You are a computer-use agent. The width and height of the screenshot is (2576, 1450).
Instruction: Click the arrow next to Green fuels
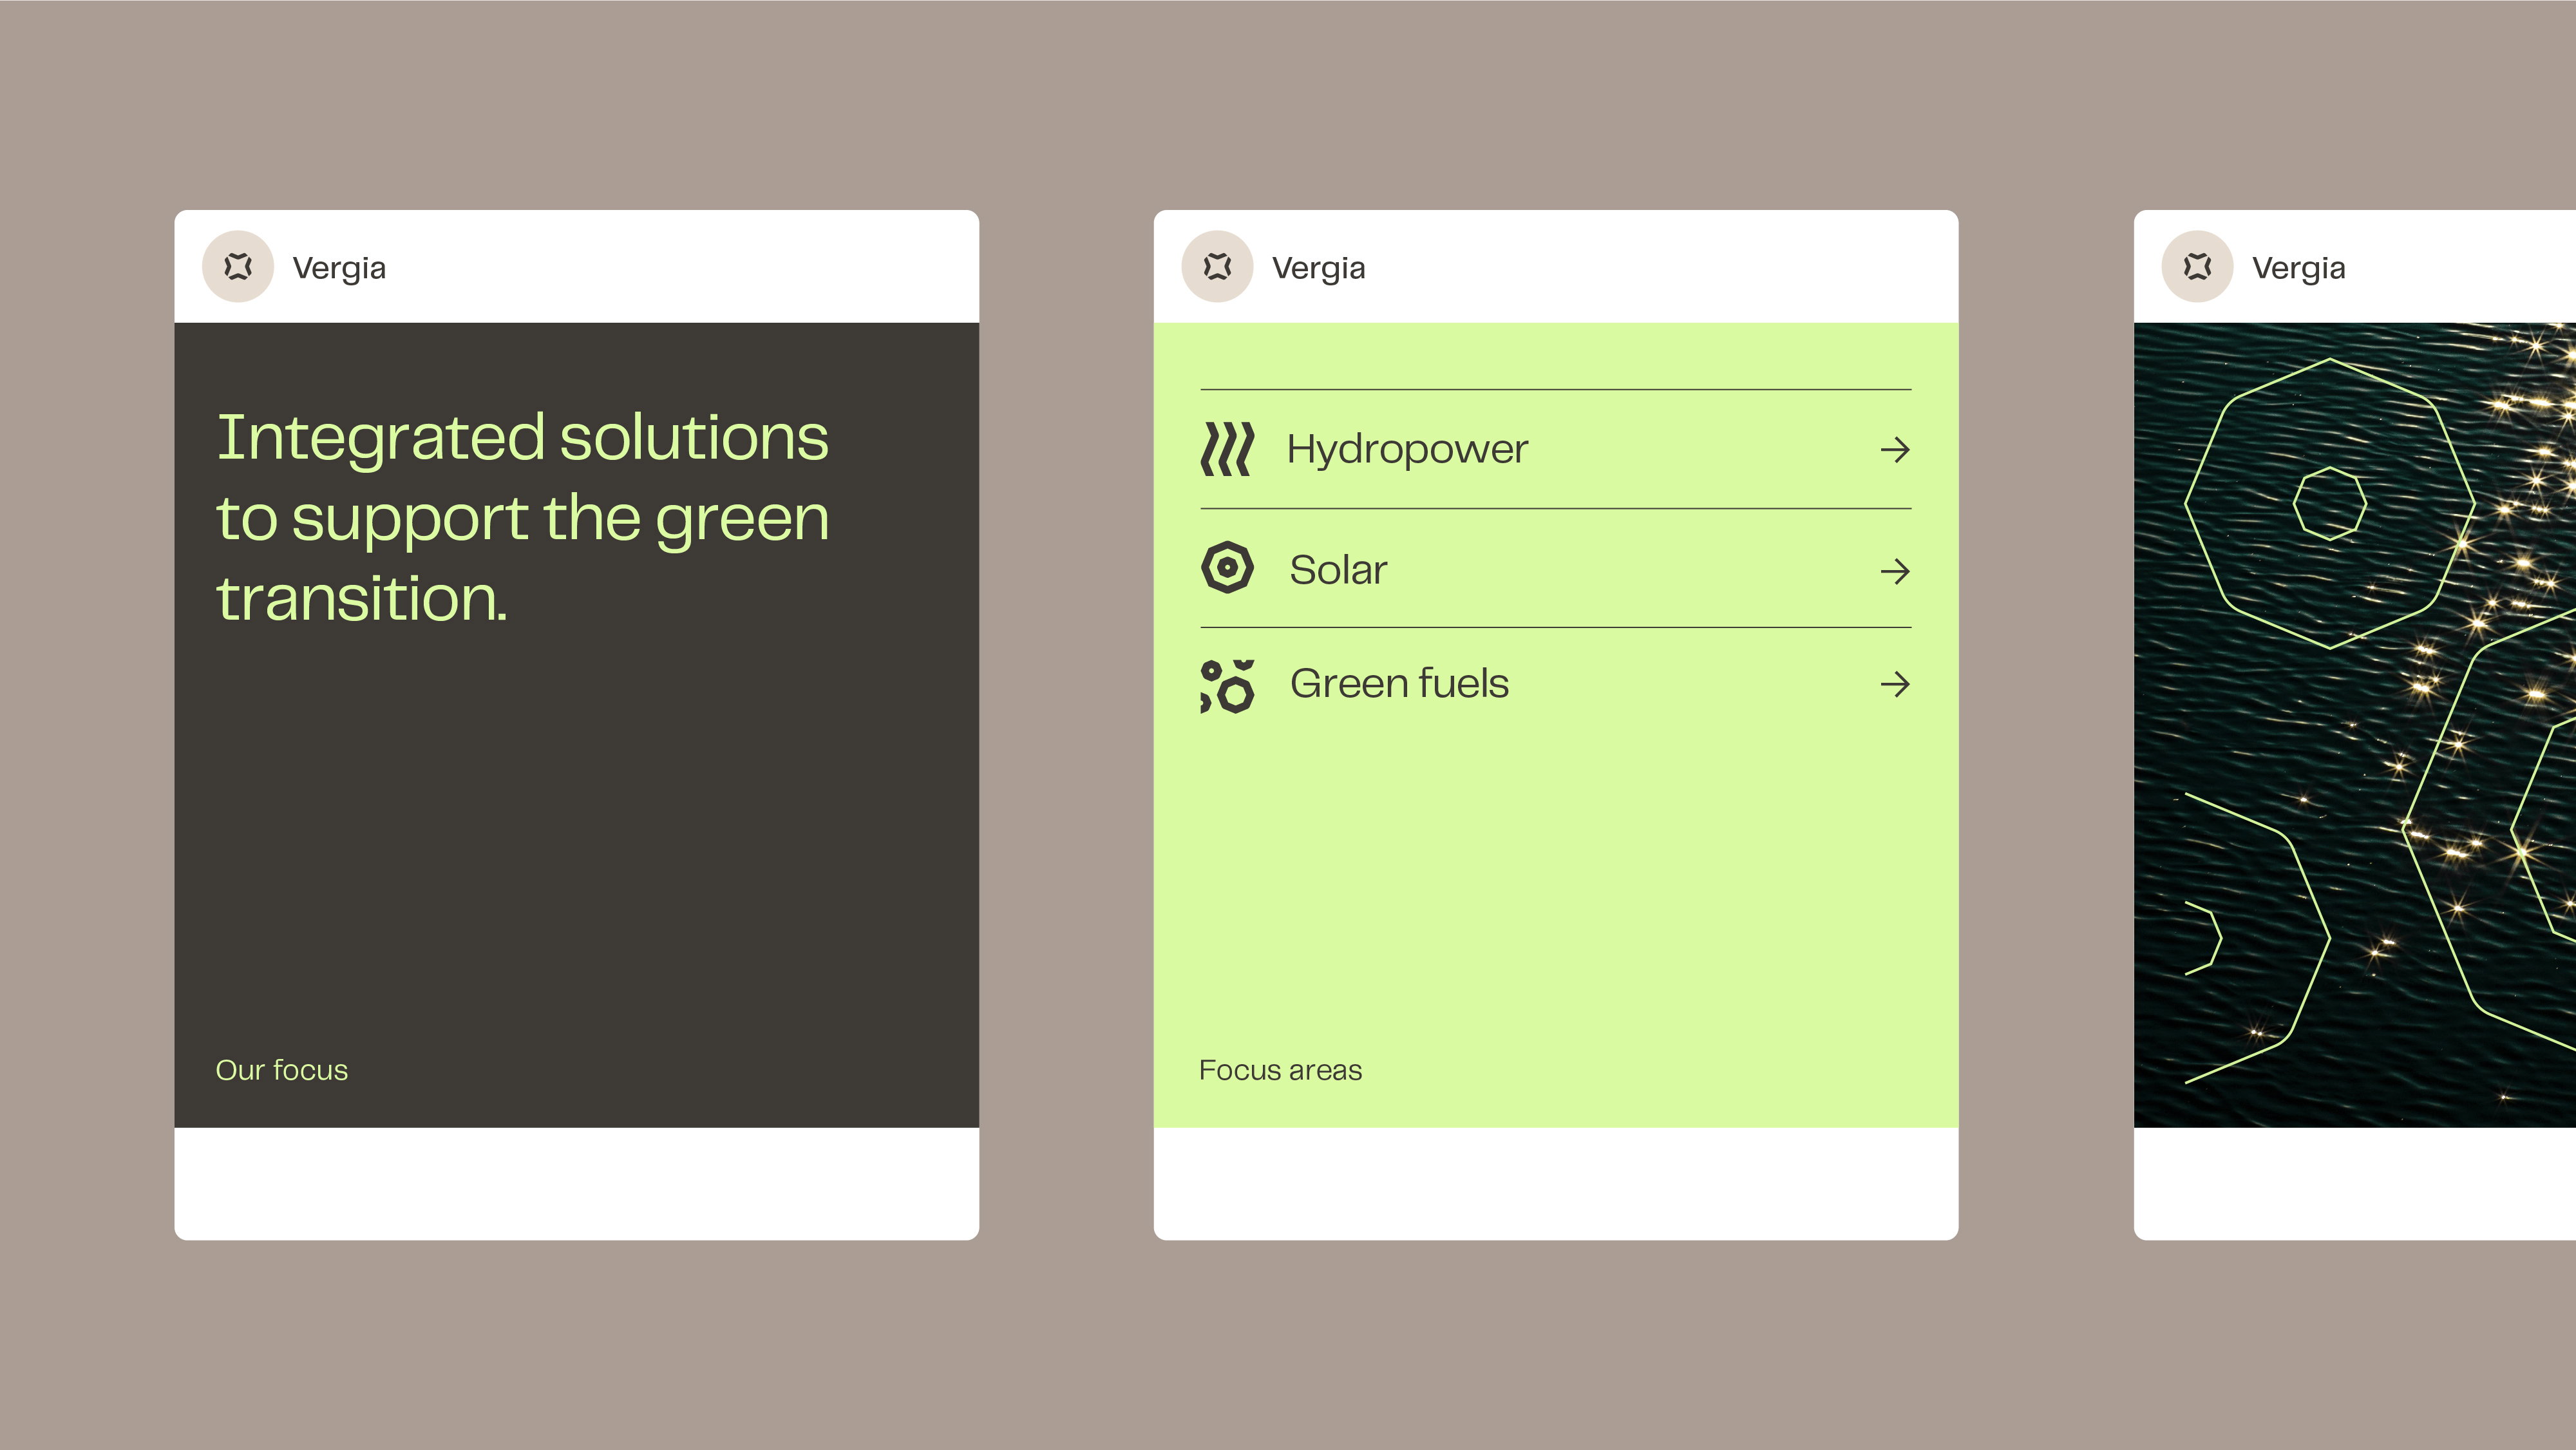(x=1895, y=684)
